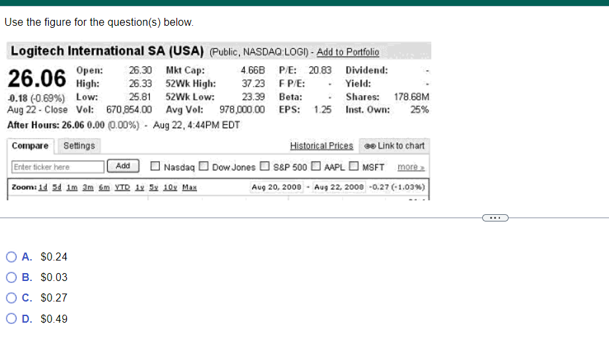
Task: Check the Dow Jones comparison checkbox
Action: tap(203, 166)
